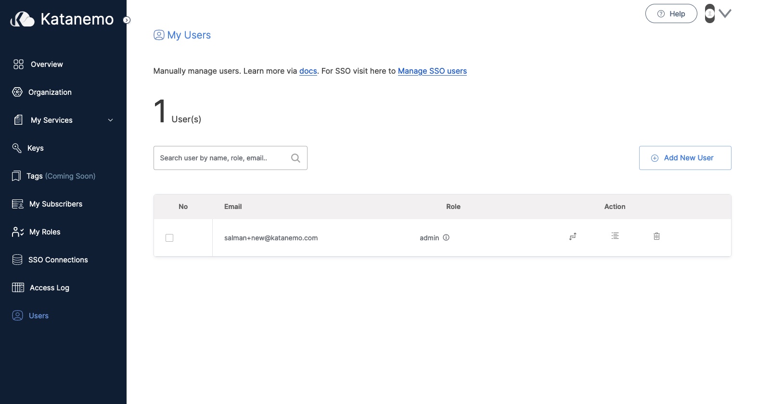Image resolution: width=758 pixels, height=404 pixels.
Task: Click the 1 User(s) count text
Action: click(x=178, y=112)
